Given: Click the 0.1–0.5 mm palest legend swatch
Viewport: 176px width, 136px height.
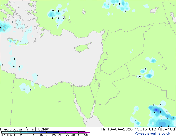Looking at the screenshot, I should point(5,132).
